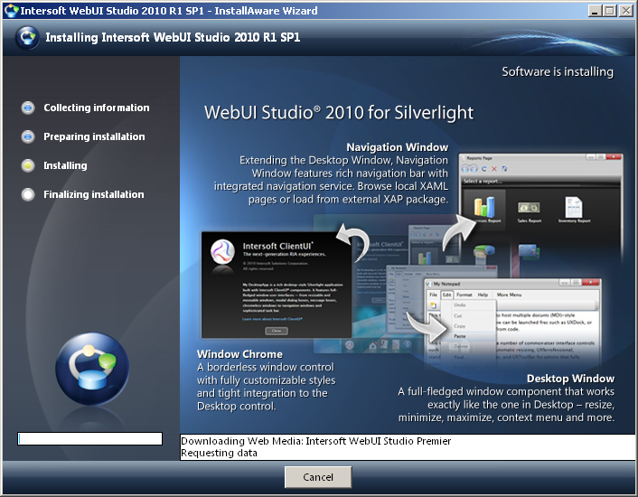This screenshot has height=497, width=638.
Task: Click the 'Collecting information' step label
Action: [97, 108]
